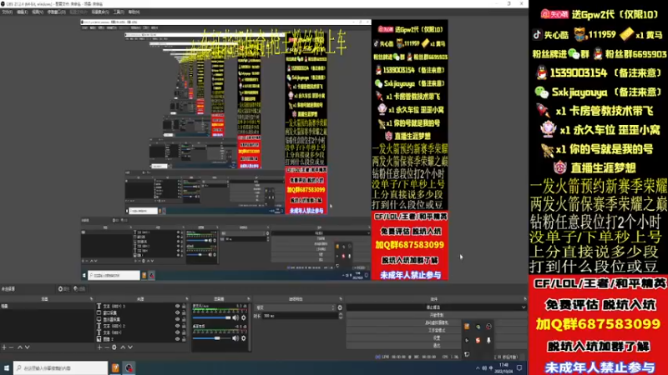Lock the first text (GDI+) source
The image size is (668, 375).
184,306
